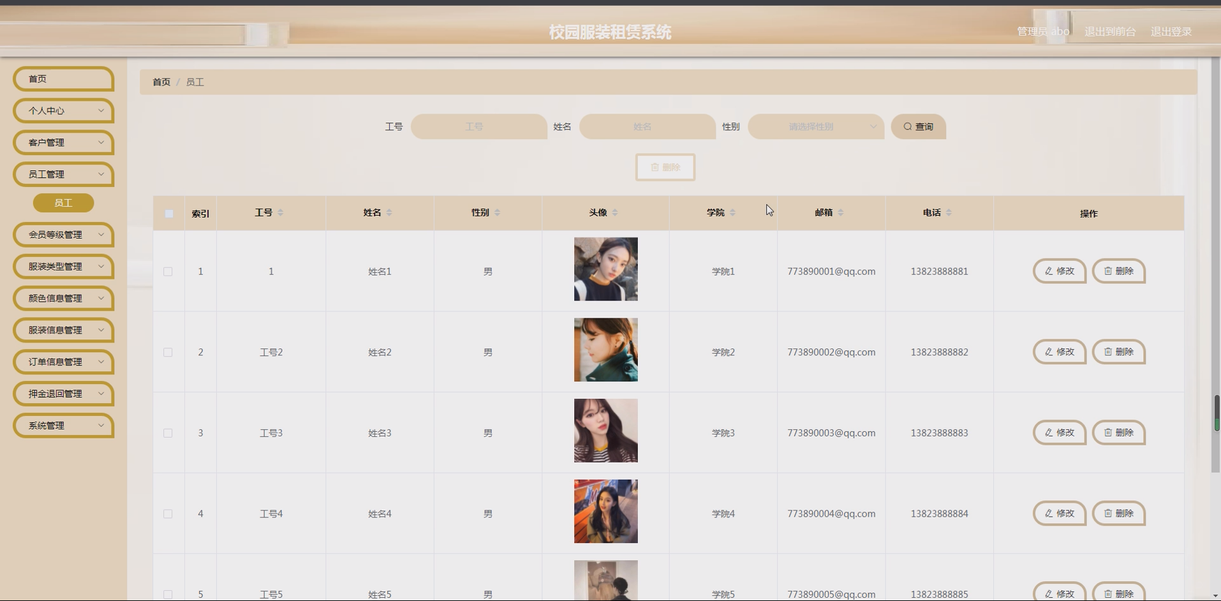
Task: Click 修改 button for 姓名5 row
Action: 1059,591
